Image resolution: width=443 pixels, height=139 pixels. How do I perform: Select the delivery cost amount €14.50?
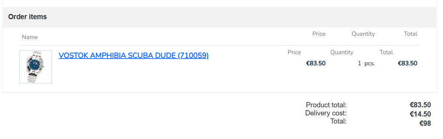click(420, 114)
